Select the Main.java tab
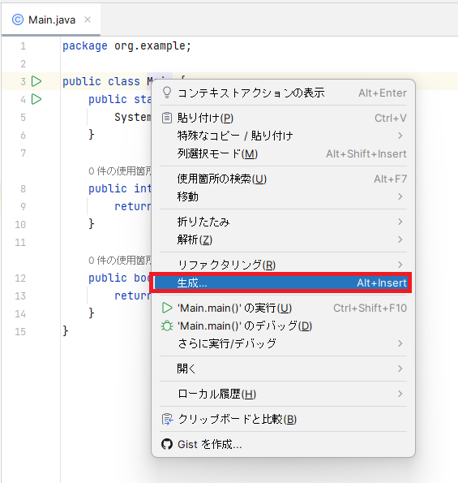This screenshot has width=458, height=483. point(51,19)
